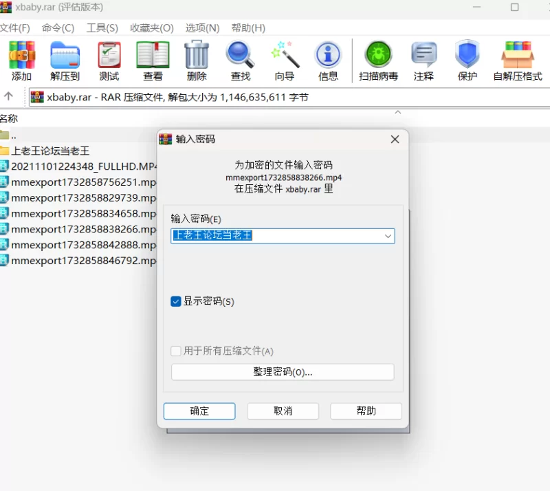
Task: Click the sort arrow above the file list
Action: pyautogui.click(x=398, y=112)
